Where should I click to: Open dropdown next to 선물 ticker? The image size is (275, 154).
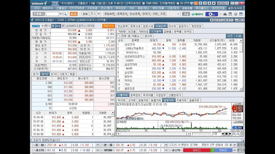click(166, 145)
